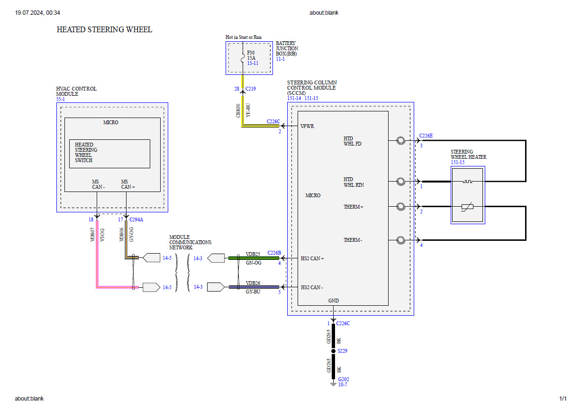Open the 151-14 SCCM page link
This screenshot has width=581, height=411.
[294, 99]
